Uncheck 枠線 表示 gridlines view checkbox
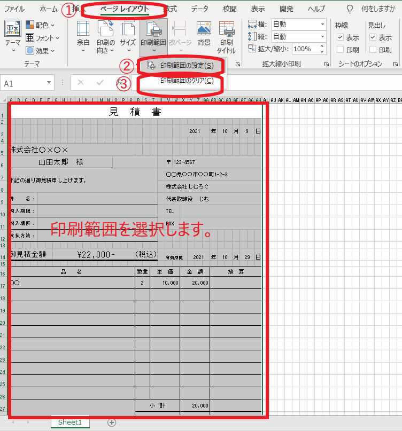The width and height of the screenshot is (402, 431). 341,37
